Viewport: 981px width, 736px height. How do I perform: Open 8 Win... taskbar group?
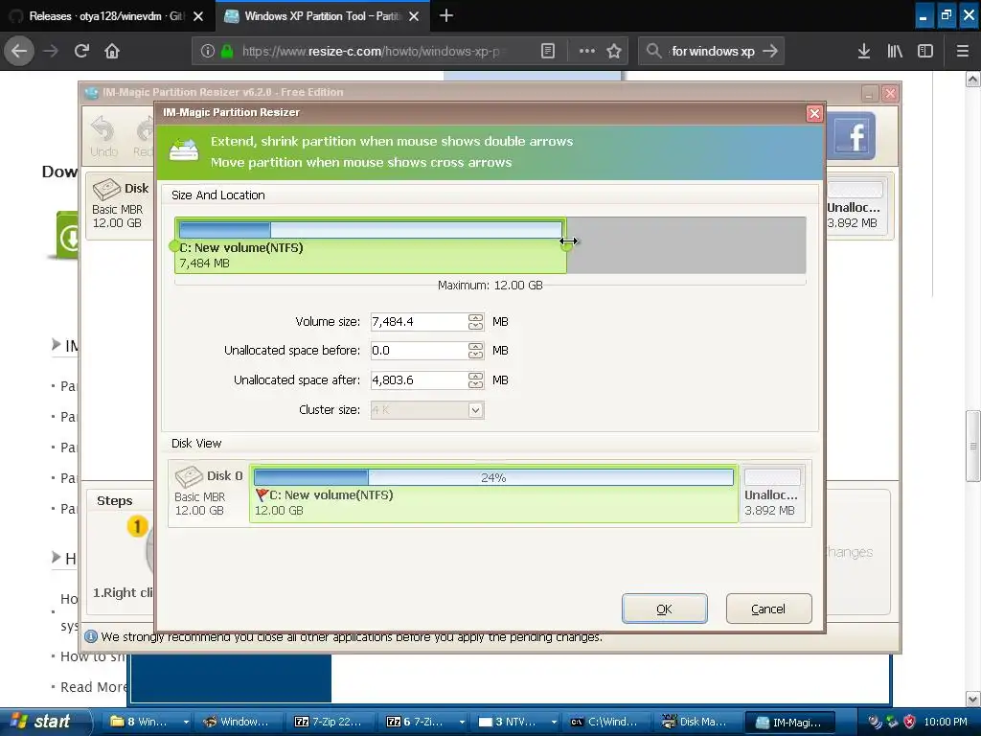click(x=148, y=722)
